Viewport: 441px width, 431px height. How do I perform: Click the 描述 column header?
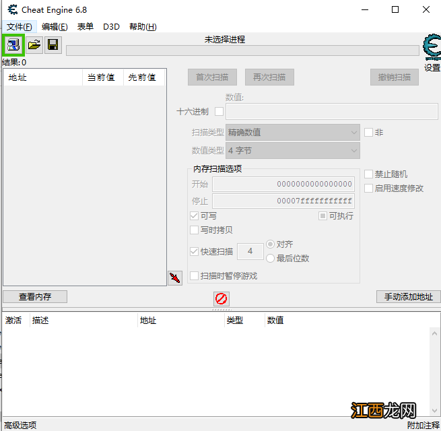pos(83,320)
